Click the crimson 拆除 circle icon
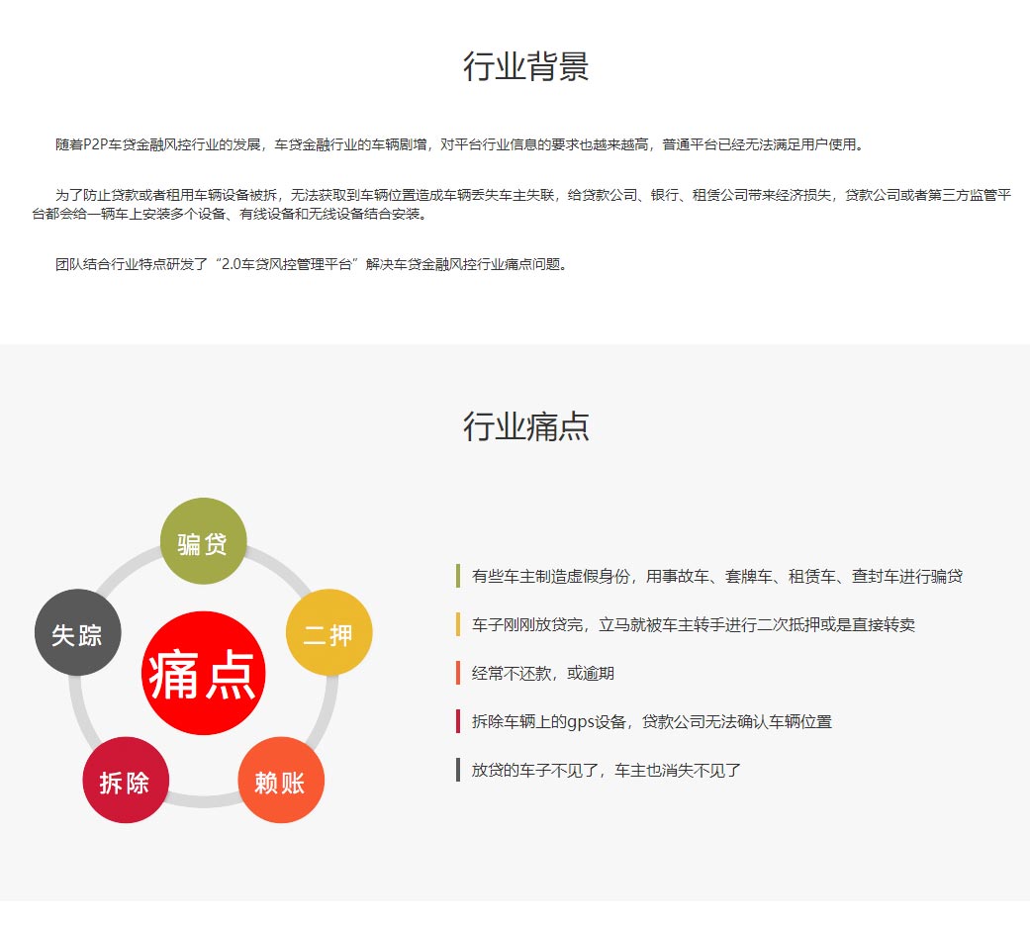Viewport: 1030px width, 930px height. click(125, 781)
